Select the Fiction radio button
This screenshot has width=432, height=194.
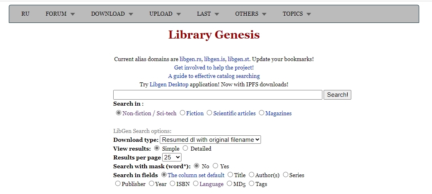(x=183, y=113)
